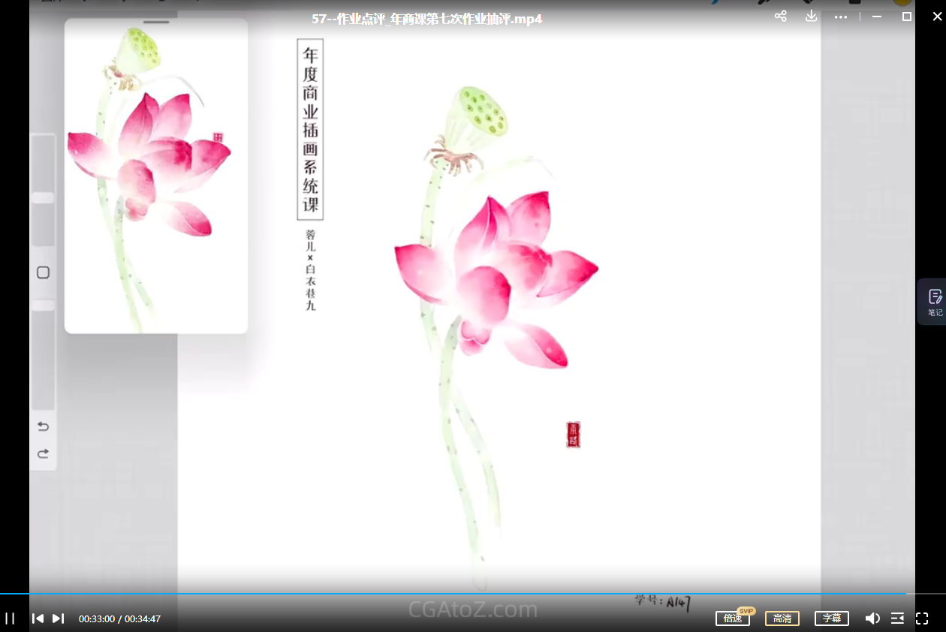
Task: Open the playlist icon
Action: tap(897, 618)
